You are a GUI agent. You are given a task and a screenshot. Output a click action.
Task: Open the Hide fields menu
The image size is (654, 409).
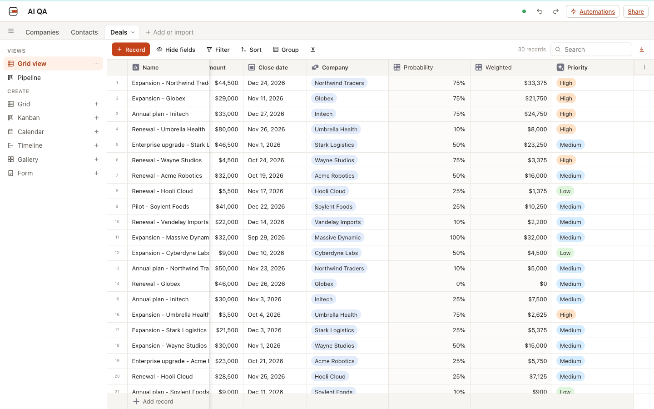[x=176, y=50]
